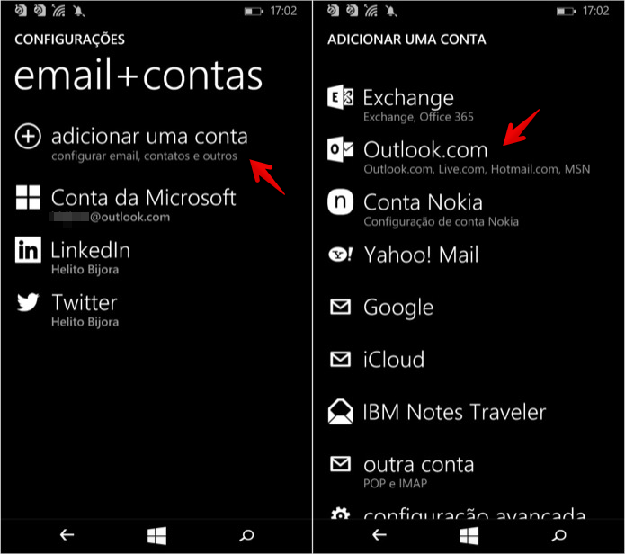This screenshot has height=554, width=625.
Task: Tap the Exchange logo icon
Action: pos(340,97)
